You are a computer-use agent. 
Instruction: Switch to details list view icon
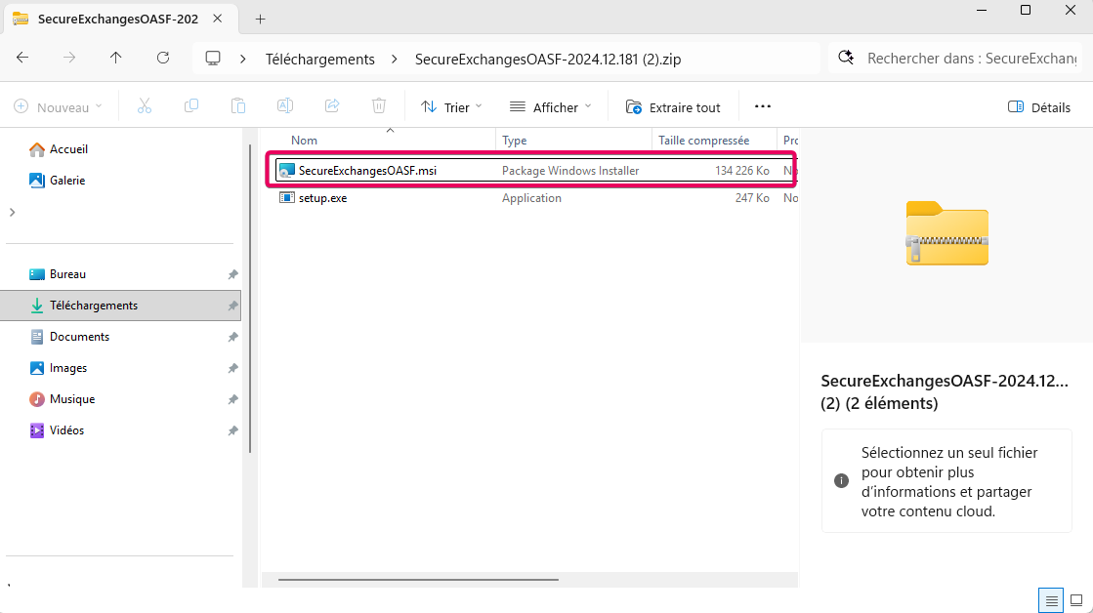click(x=1051, y=599)
